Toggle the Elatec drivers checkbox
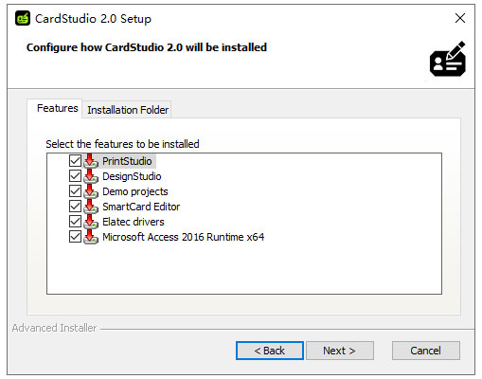 (x=75, y=222)
